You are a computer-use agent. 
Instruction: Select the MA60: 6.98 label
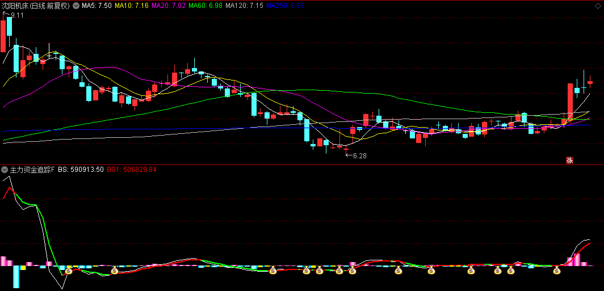[x=205, y=6]
